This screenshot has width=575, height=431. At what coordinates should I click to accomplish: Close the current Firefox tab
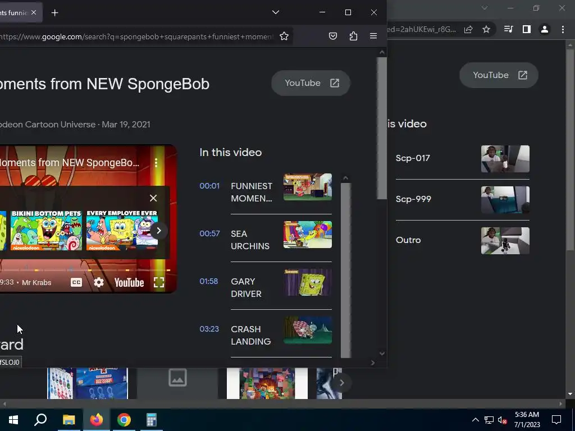pyautogui.click(x=34, y=12)
